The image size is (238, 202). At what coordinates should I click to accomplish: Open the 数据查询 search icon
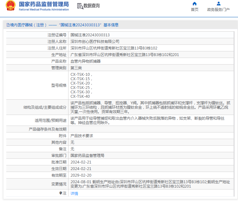[80, 6]
